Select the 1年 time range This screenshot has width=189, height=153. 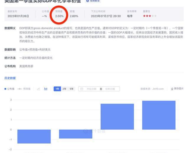pos(57,89)
